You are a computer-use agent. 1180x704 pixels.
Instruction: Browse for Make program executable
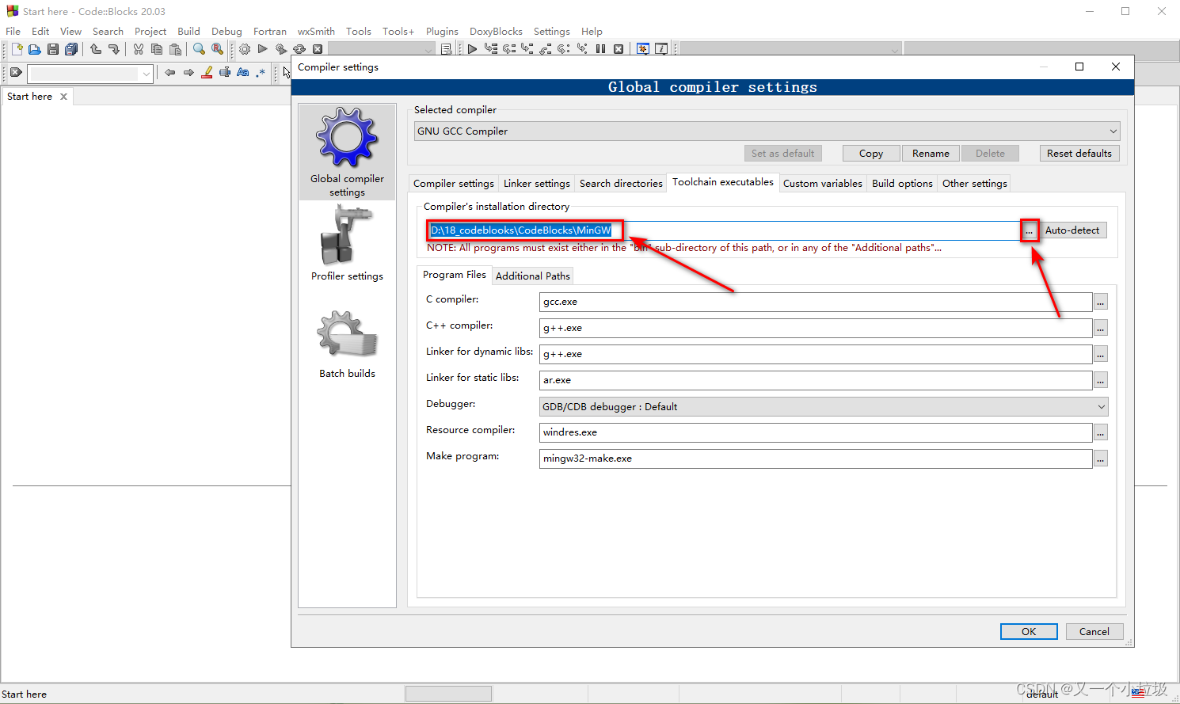[x=1101, y=459]
